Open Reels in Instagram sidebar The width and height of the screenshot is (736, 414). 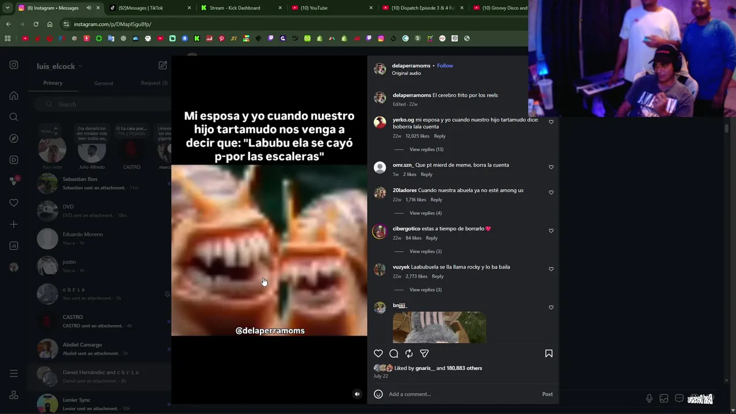click(x=14, y=160)
